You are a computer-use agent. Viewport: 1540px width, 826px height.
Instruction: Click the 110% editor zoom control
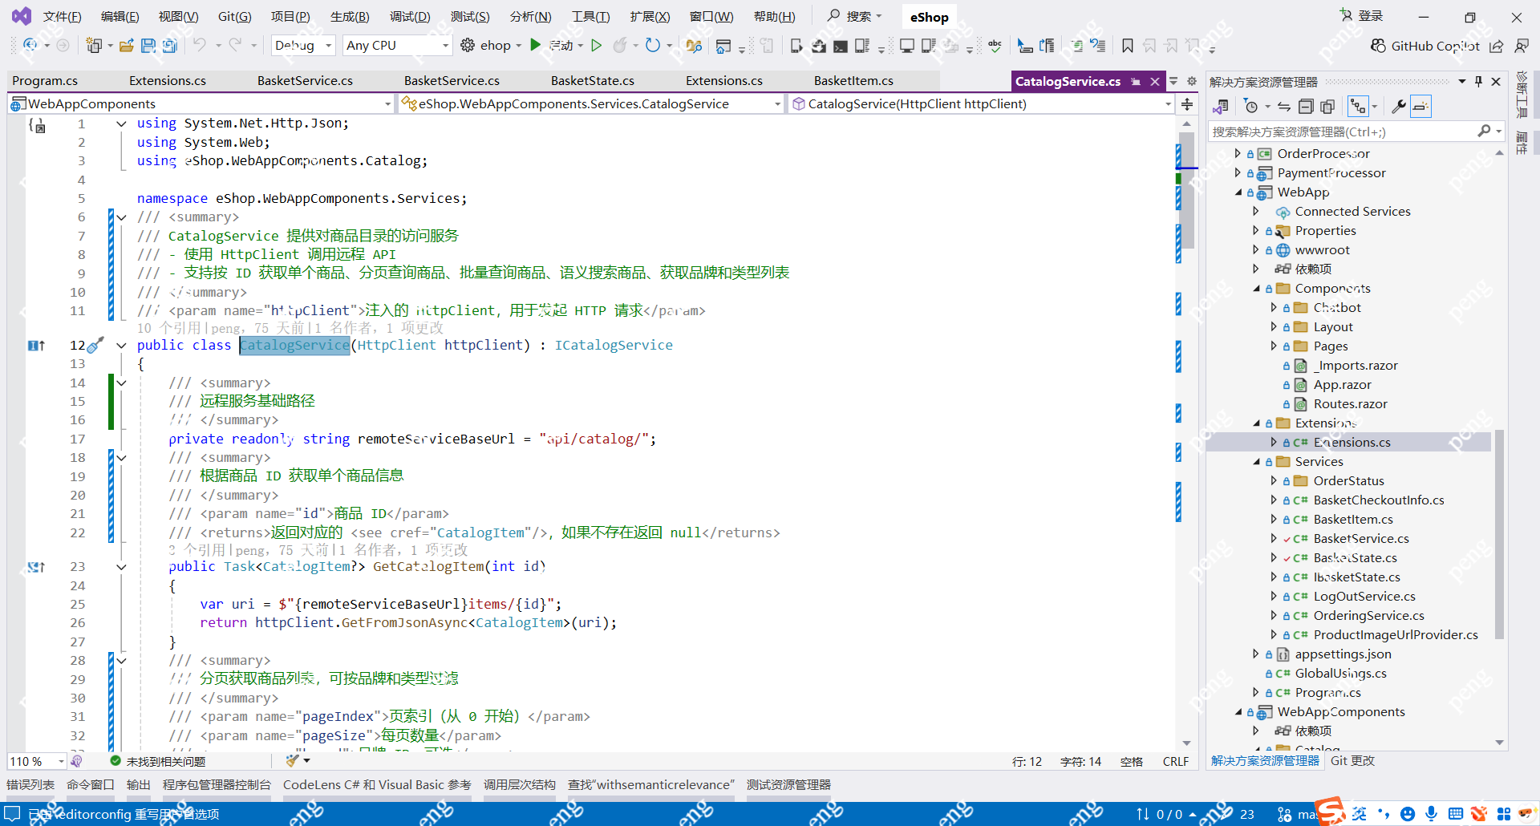click(30, 761)
